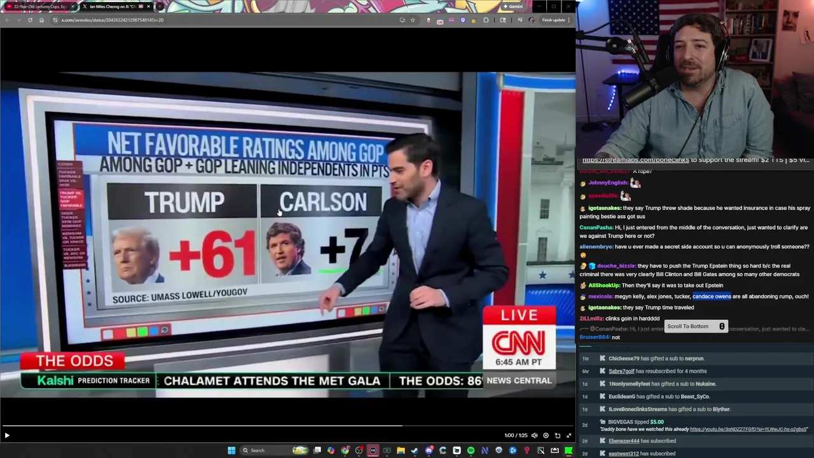Click ConanPasha username in chat
Image resolution: width=814 pixels, height=458 pixels.
tap(597, 228)
